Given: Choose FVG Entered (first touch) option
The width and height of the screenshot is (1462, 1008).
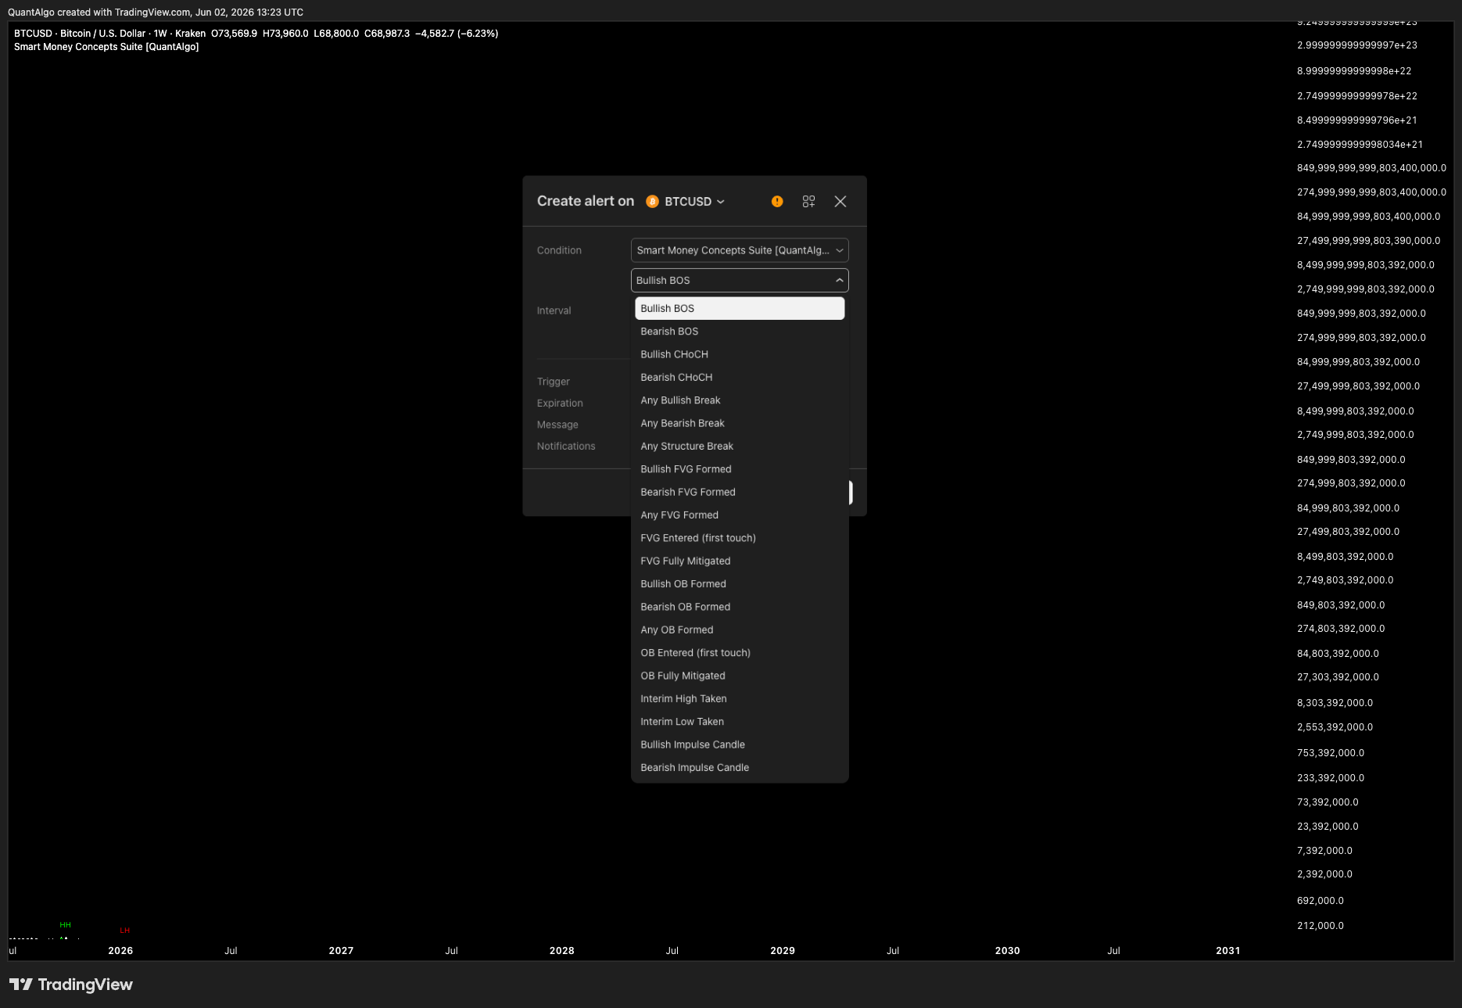Looking at the screenshot, I should [740, 538].
